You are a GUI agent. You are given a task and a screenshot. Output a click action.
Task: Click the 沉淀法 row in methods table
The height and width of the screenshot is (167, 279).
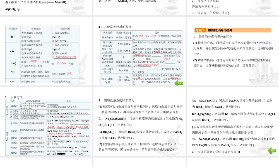click(x=14, y=131)
